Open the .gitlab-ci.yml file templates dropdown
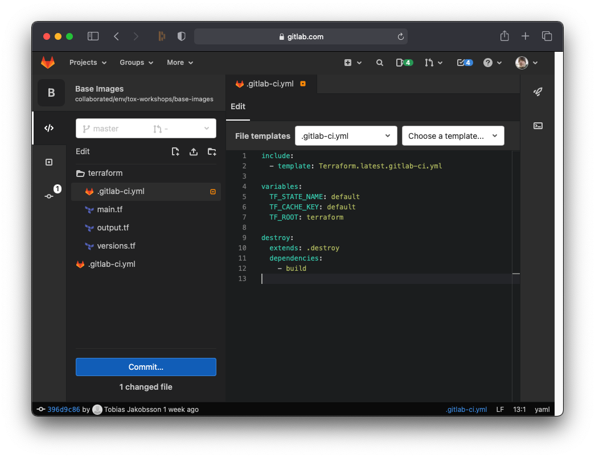595x458 pixels. click(x=346, y=135)
